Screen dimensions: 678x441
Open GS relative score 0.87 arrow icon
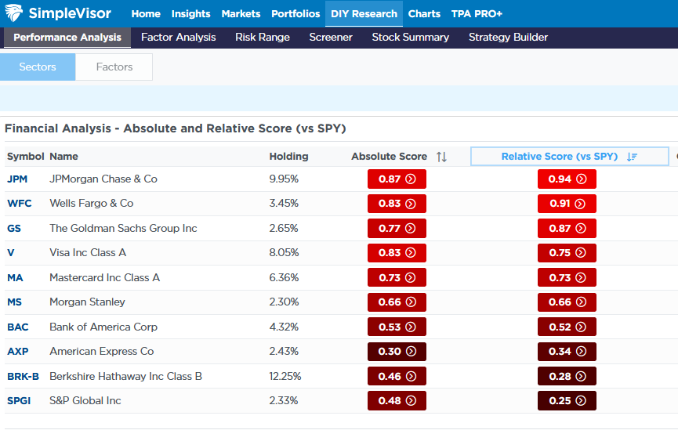coord(581,228)
